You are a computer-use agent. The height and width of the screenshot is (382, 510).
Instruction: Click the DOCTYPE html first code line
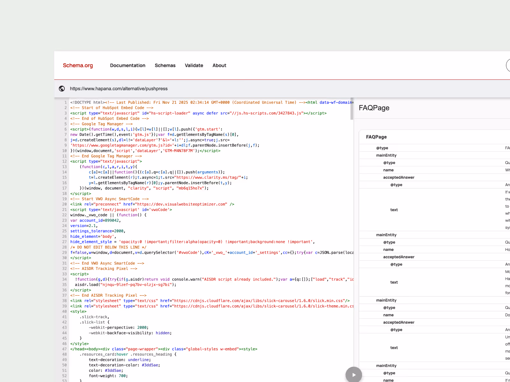click(212, 103)
